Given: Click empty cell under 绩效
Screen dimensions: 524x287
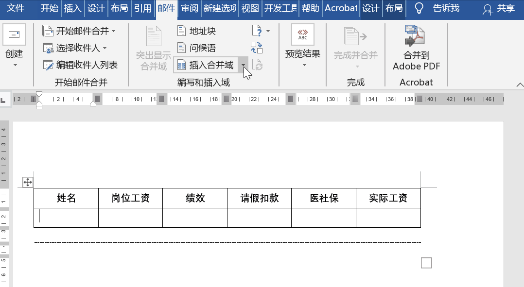Looking at the screenshot, I should [x=195, y=218].
